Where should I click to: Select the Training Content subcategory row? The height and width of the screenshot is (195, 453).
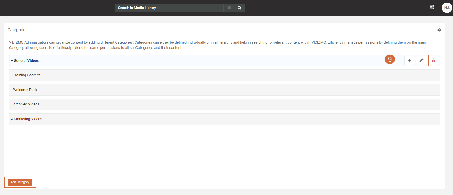point(27,75)
